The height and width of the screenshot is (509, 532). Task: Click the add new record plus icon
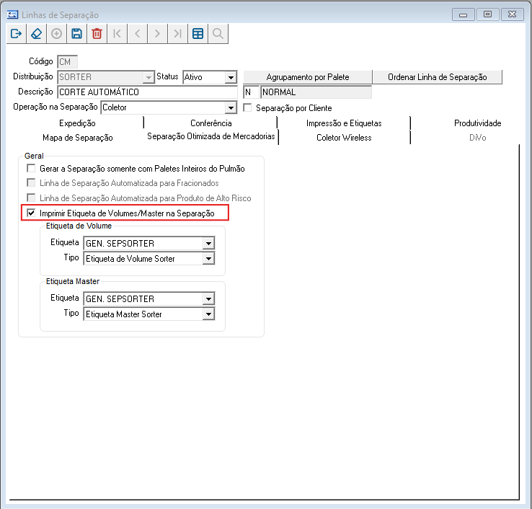pyautogui.click(x=56, y=34)
